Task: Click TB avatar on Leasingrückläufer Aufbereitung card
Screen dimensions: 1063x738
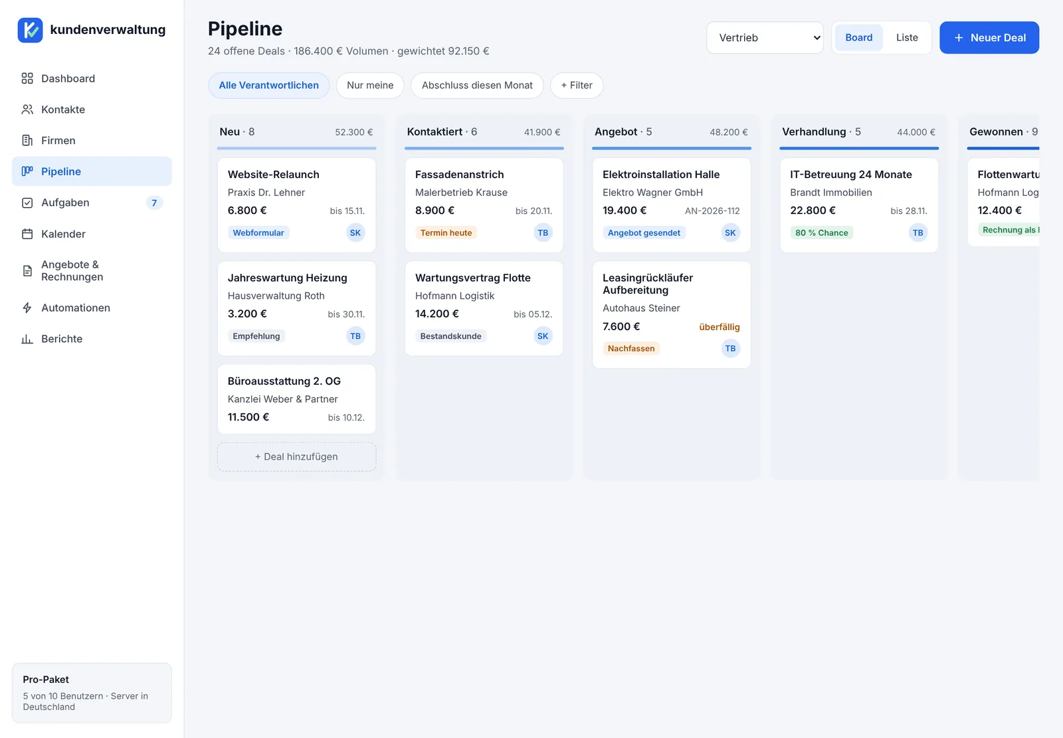Action: pyautogui.click(x=730, y=348)
